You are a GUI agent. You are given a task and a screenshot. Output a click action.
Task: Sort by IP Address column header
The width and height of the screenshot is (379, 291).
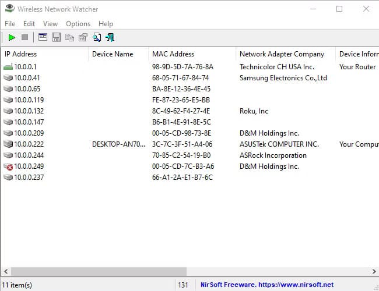point(45,54)
